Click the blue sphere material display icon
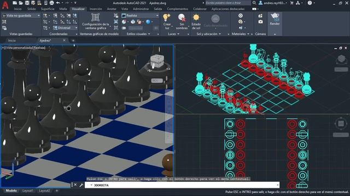Viewport: 350px width, 196px height. (x=148, y=22)
